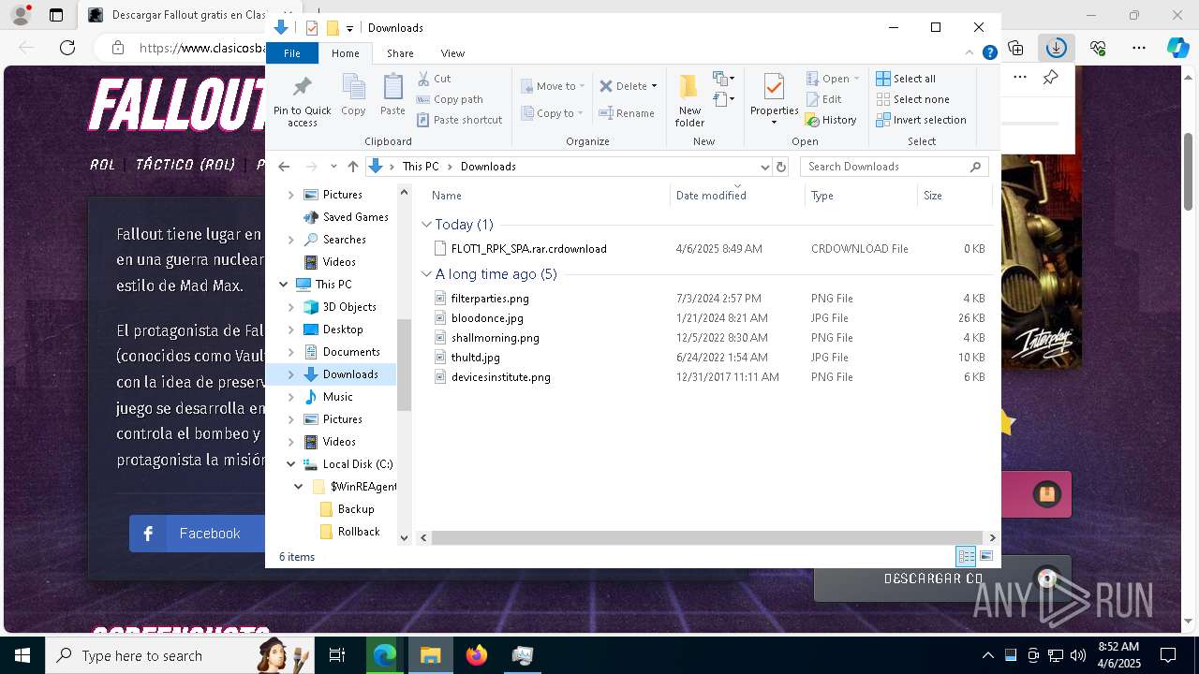
Task: Collapse Local Disk (C:) tree node
Action: 290,464
